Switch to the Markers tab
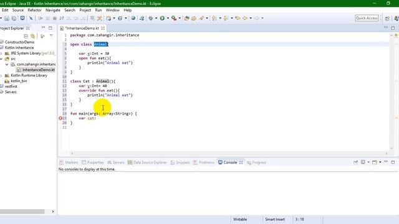Screen dimensions: 399x224 [69, 162]
